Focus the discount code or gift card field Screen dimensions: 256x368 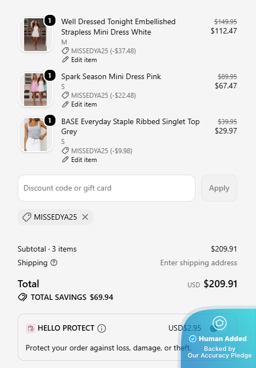pos(107,188)
